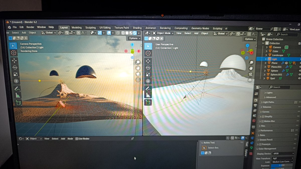Expand Camera item in outliner

[x=267, y=47]
